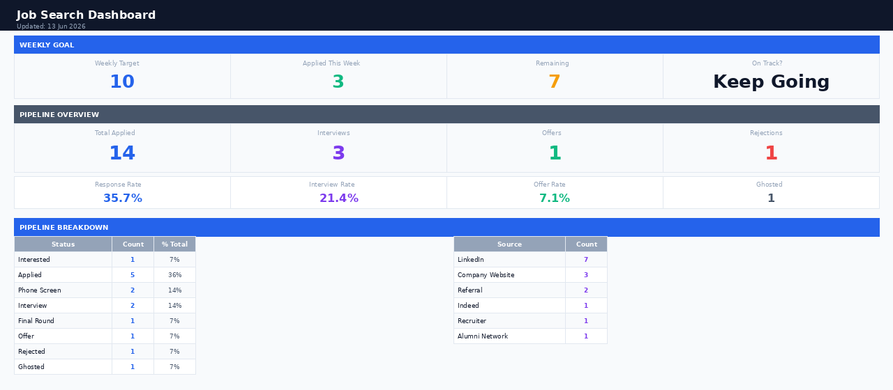
Task: Click the Count header in Source table
Action: (586, 244)
